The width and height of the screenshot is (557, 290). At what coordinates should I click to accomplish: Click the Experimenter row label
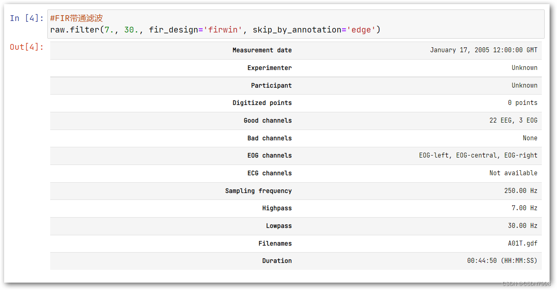[269, 68]
